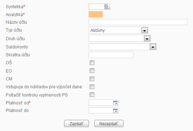Open the Platnosť do calendar picker
Image resolution: width=193 pixels, height=131 pixels.
click(115, 111)
